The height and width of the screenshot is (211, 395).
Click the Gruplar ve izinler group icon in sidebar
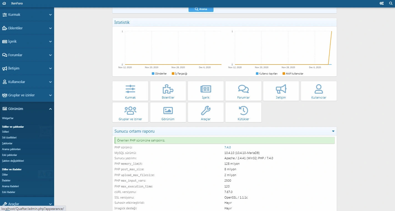4,95
